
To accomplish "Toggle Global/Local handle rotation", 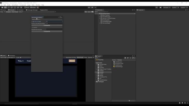I will point(33,7).
